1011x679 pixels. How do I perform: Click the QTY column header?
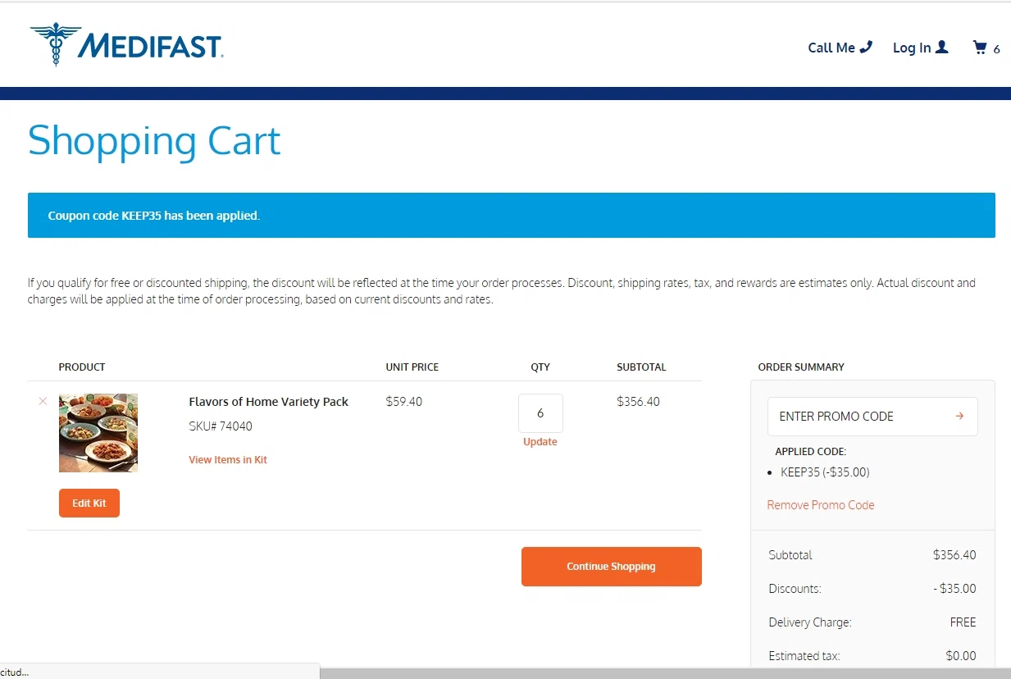coord(540,367)
